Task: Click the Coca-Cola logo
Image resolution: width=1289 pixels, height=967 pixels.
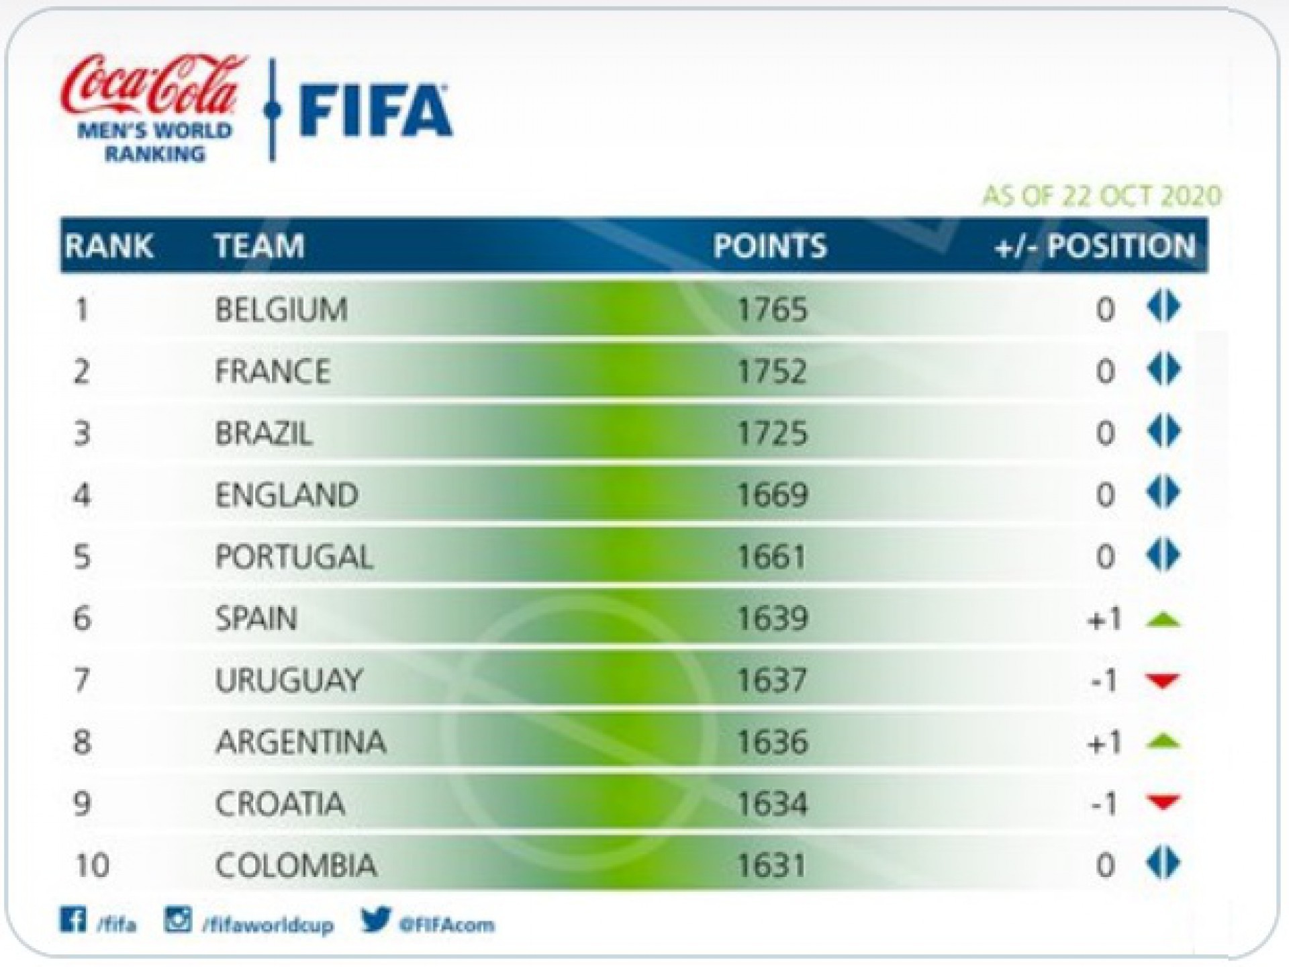Action: pos(153,86)
